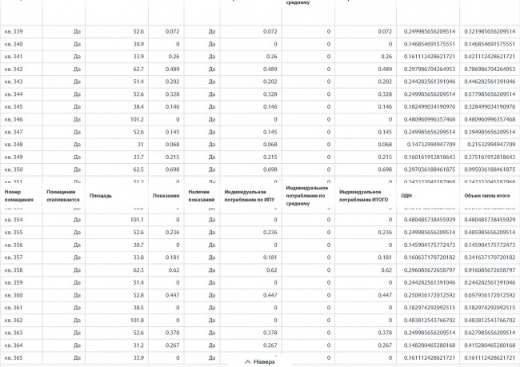Click the area value 101.2
This screenshot has height=367, width=520.
point(137,119)
